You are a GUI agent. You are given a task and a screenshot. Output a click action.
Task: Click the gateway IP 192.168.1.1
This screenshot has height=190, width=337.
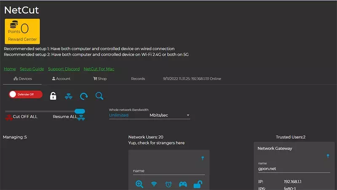point(292,182)
